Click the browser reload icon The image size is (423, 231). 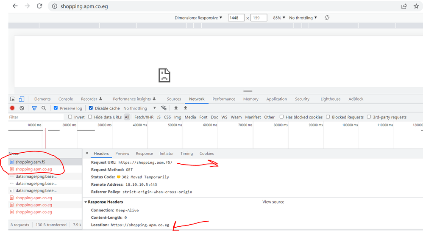[39, 6]
